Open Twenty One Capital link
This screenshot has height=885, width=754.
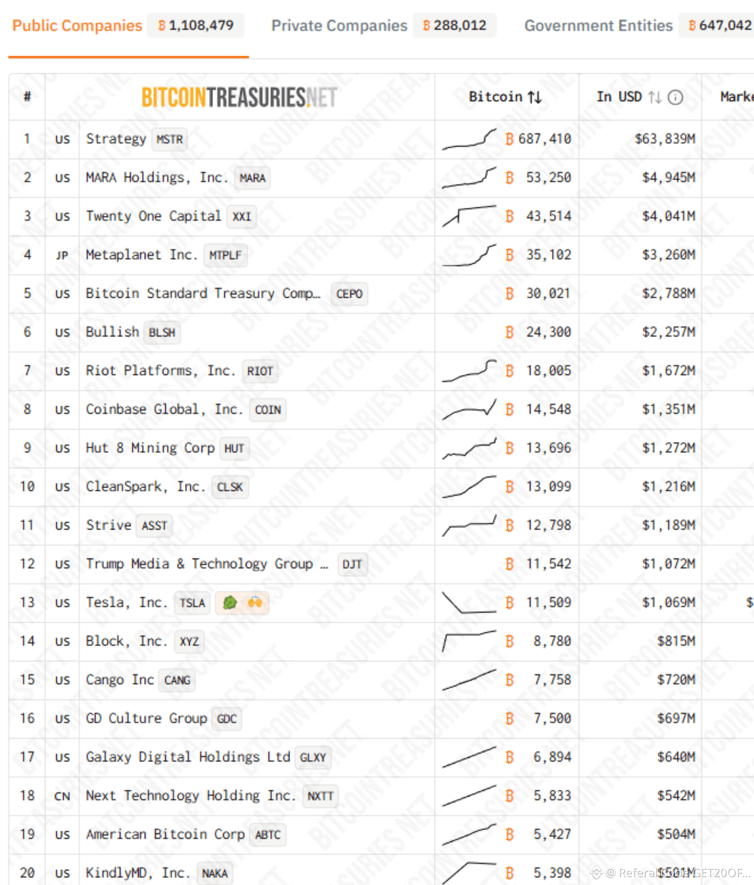tap(154, 216)
